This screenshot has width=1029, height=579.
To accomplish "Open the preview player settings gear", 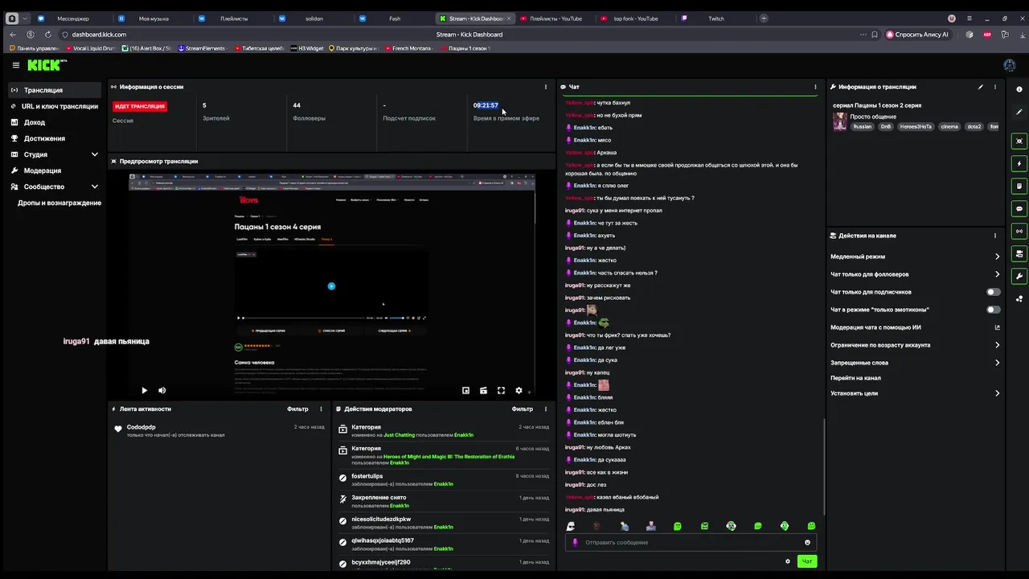I will coord(519,390).
